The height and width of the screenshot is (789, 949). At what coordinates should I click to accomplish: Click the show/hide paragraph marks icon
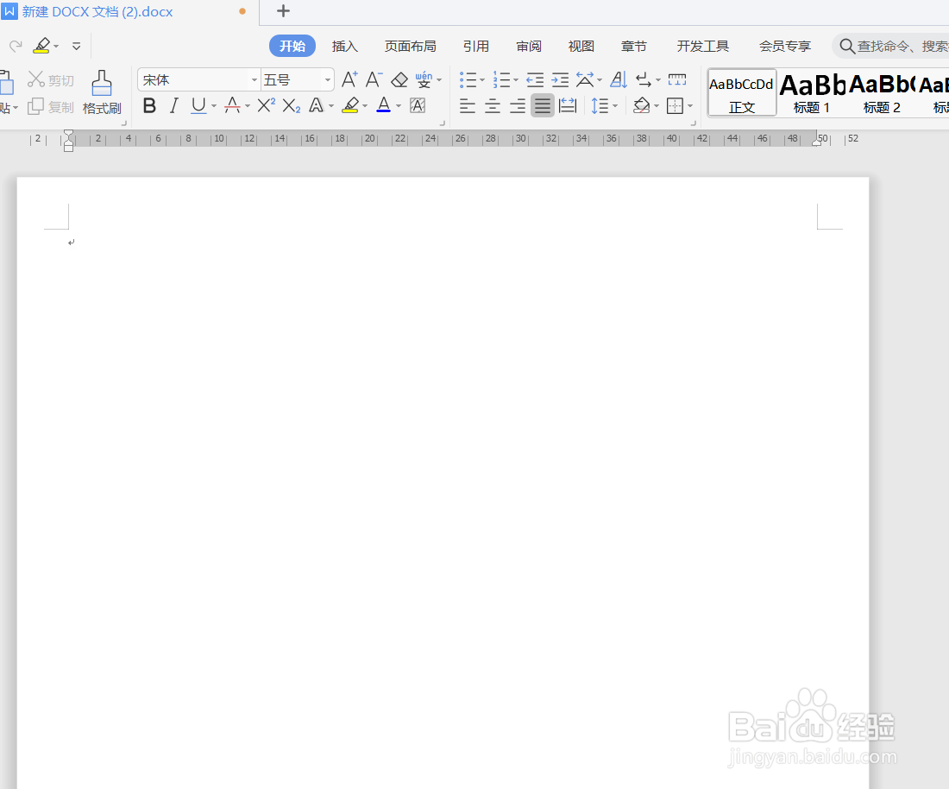click(x=644, y=79)
